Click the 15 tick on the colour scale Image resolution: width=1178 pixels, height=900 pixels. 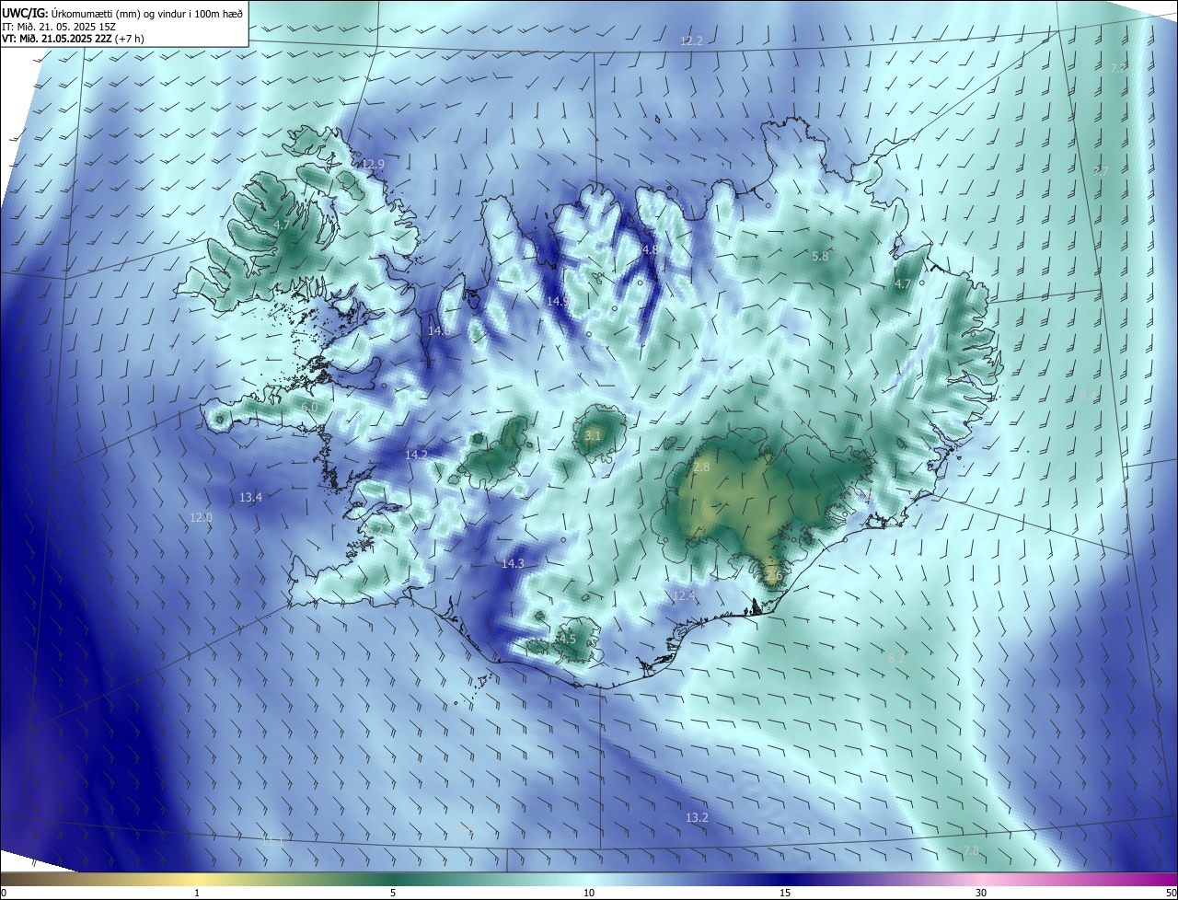pos(785,893)
